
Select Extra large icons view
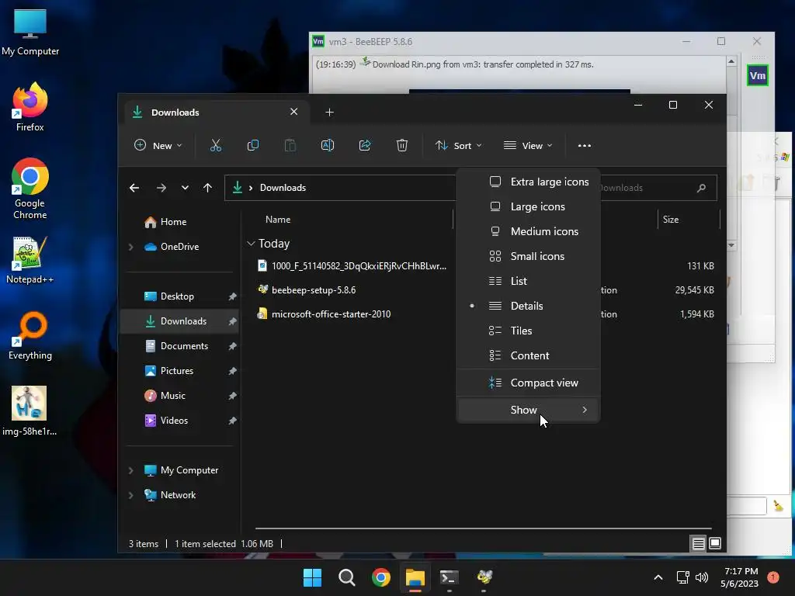(x=529, y=182)
